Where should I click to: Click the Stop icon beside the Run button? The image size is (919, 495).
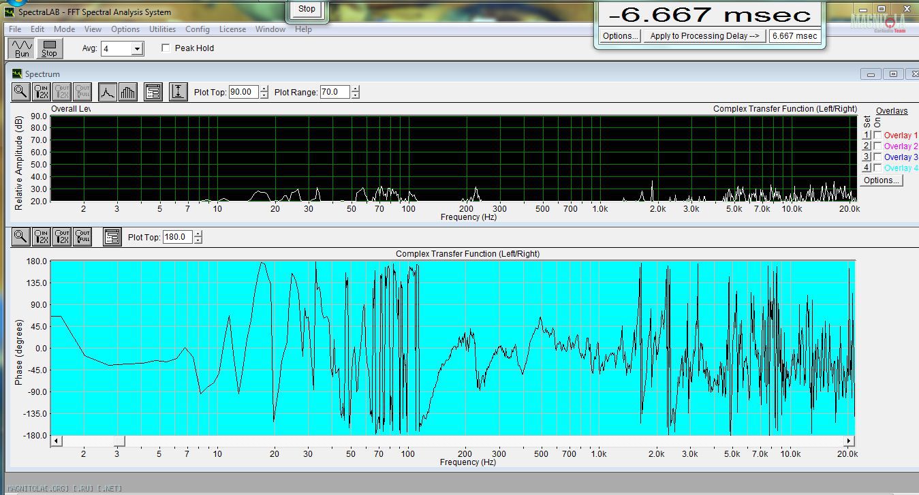coord(49,48)
